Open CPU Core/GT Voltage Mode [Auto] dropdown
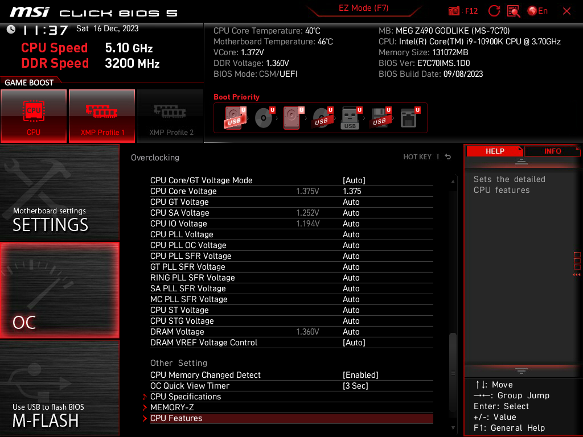583x437 pixels. tap(354, 180)
